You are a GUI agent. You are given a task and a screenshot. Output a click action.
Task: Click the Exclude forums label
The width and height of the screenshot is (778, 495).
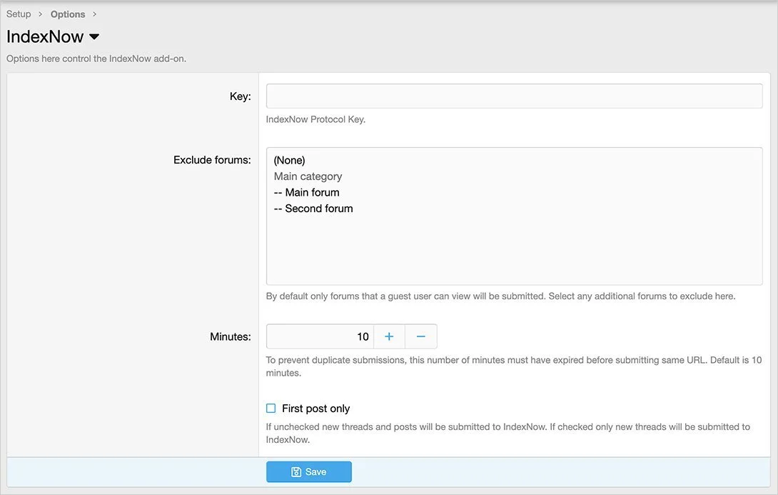pos(212,160)
